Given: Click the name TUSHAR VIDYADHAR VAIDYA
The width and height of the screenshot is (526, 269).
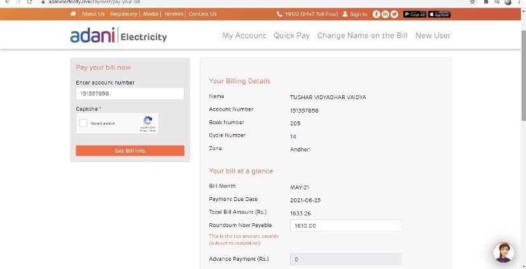Looking at the screenshot, I should point(328,97).
